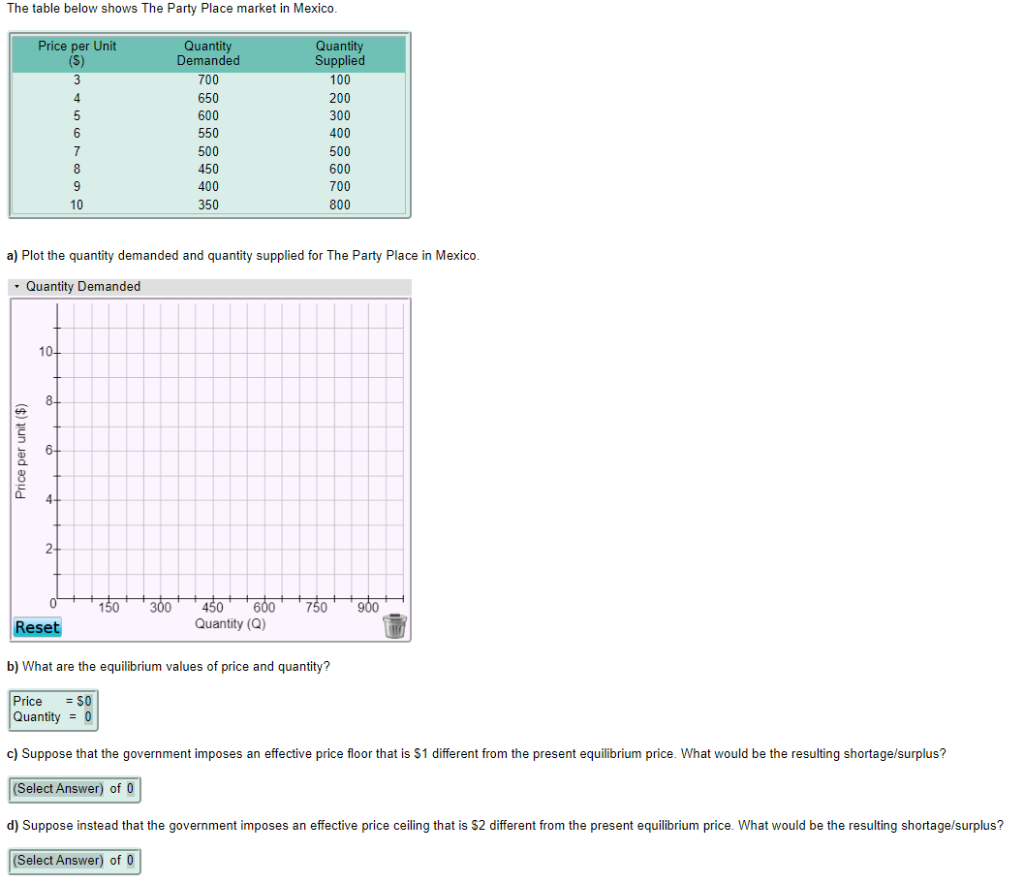Screen dimensions: 1024x884
Task: Click the trash can to clear plotted points
Action: [395, 627]
